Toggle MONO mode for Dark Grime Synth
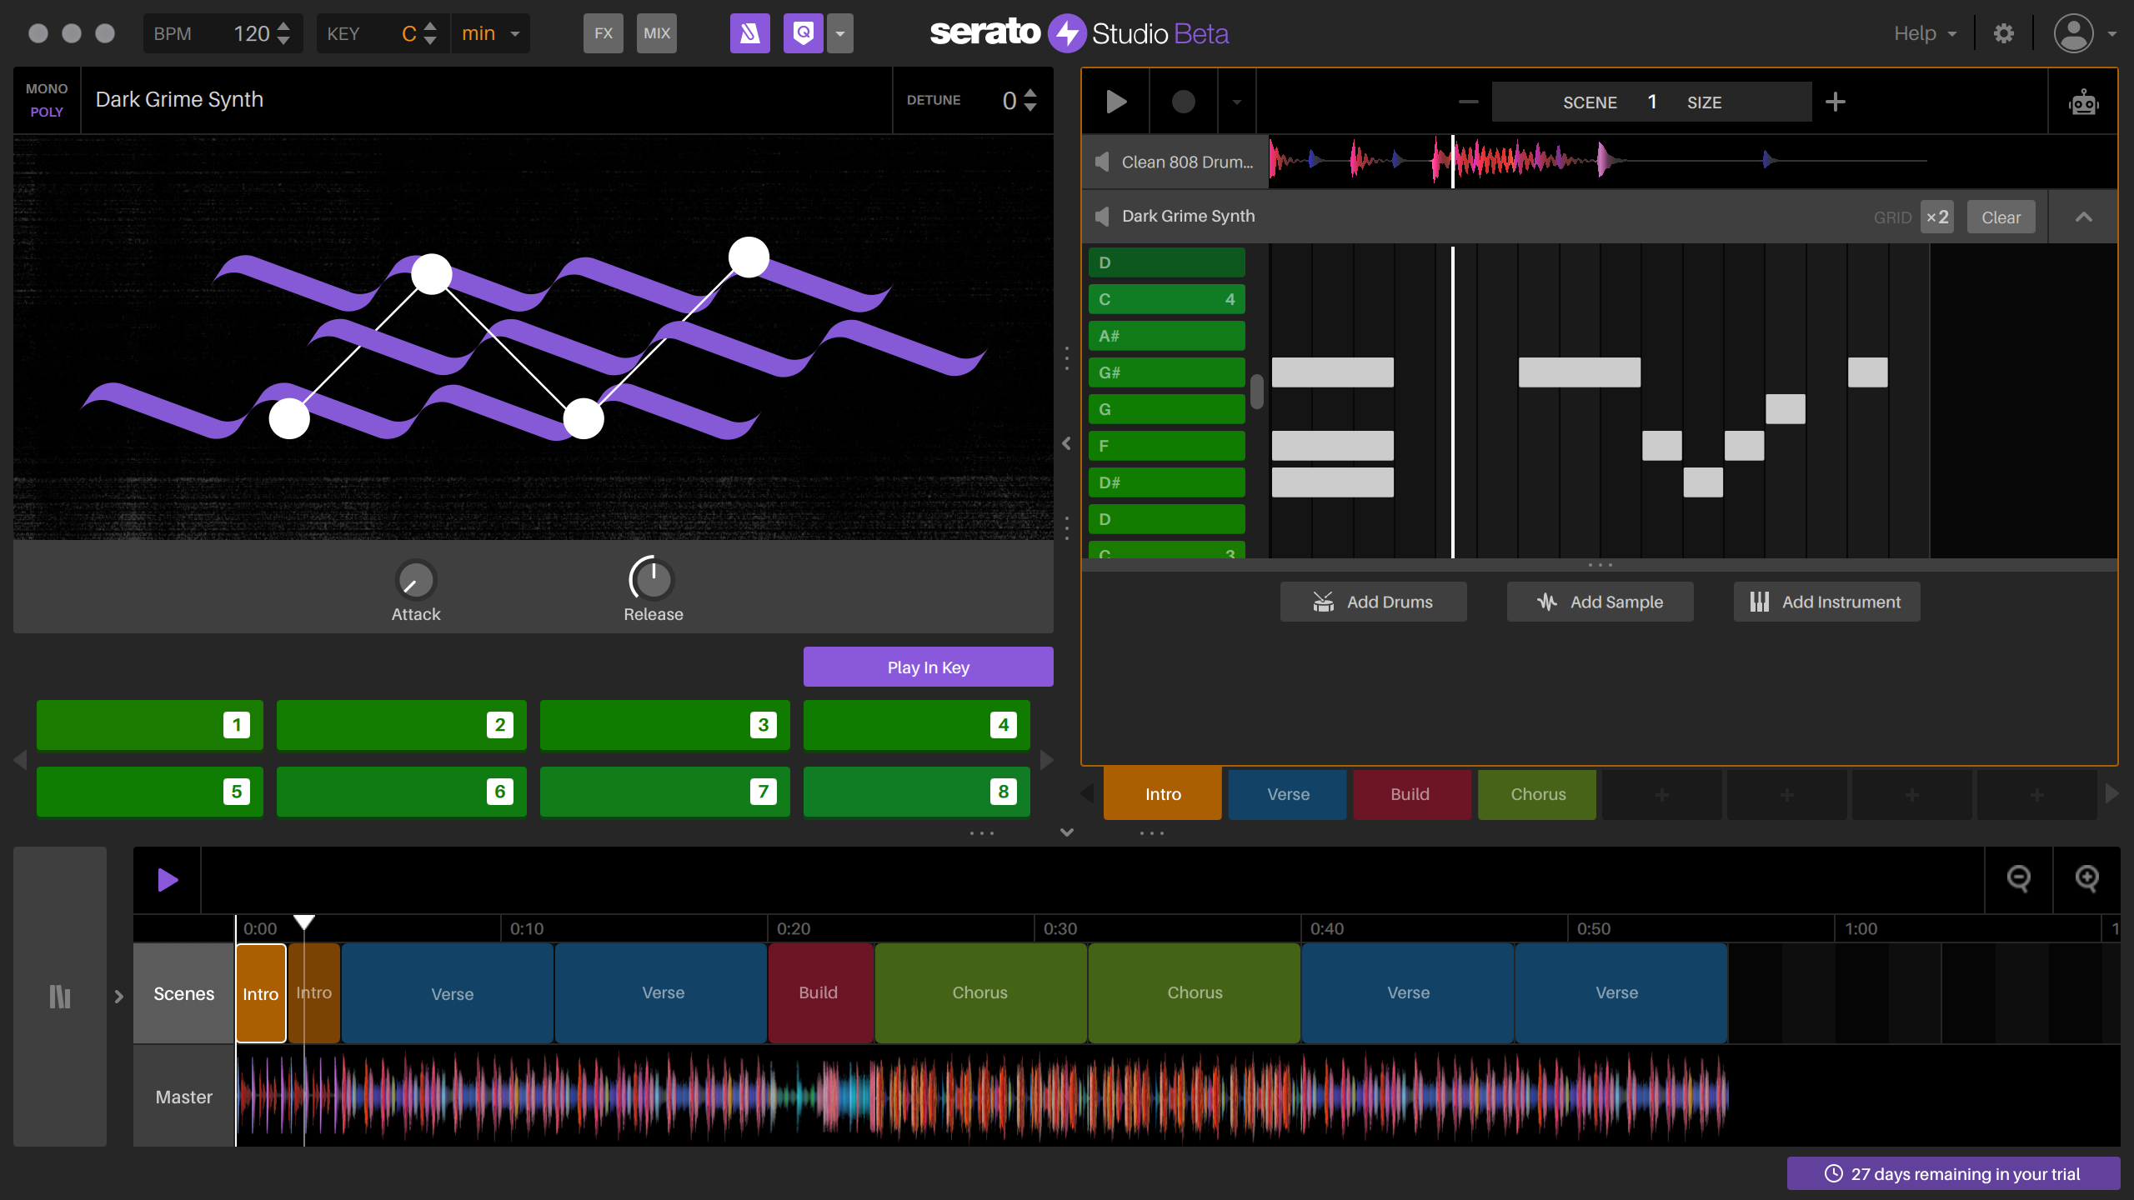The image size is (2134, 1200). tap(47, 88)
